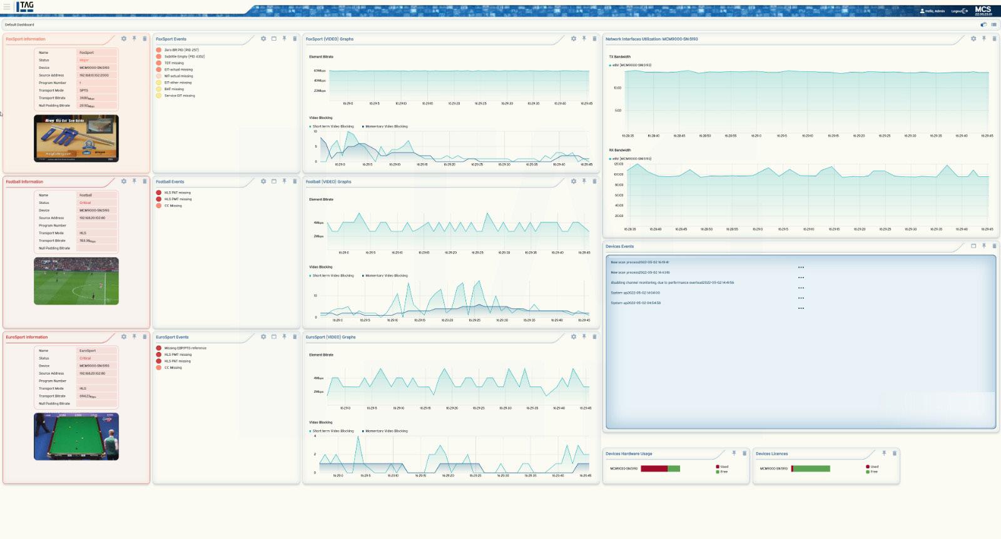Viewport: 1001px width, 539px height.
Task: Click the Devices Hardware Usage bar for MCM9000
Action: click(660, 468)
